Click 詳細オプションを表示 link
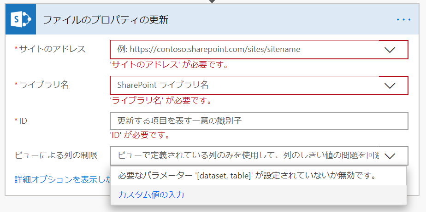Image resolution: width=426 pixels, height=212 pixels. pos(63,179)
